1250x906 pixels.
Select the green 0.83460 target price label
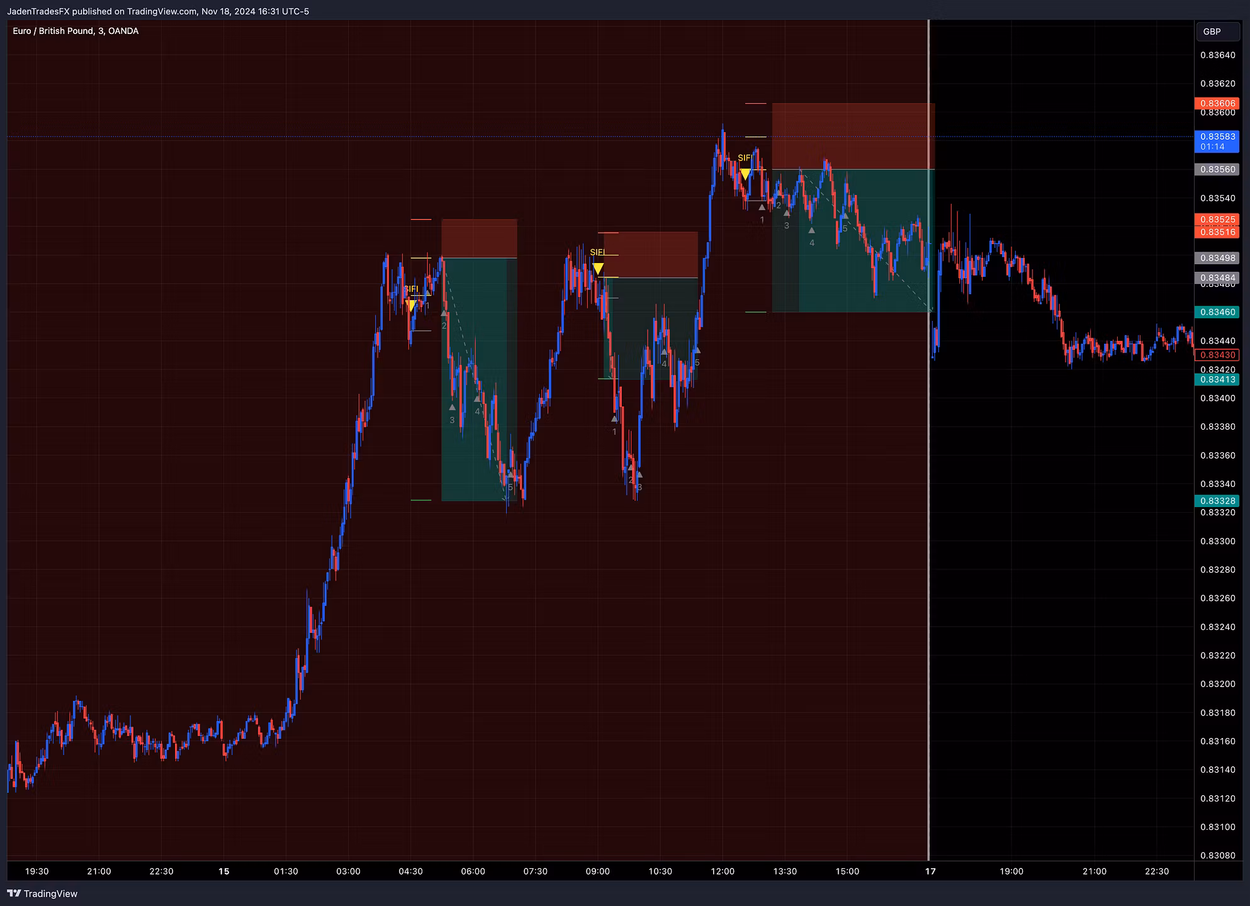1217,312
